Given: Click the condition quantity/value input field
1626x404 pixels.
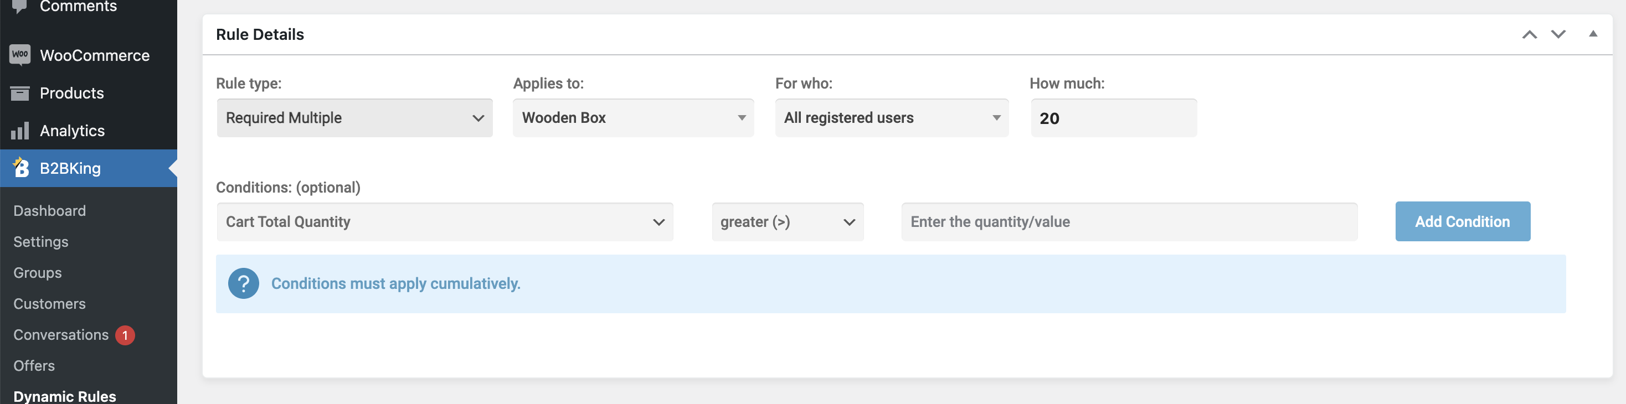Looking at the screenshot, I should 1129,221.
